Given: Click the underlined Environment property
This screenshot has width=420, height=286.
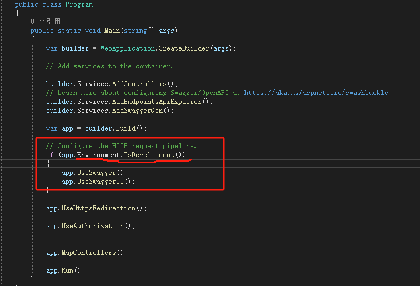Looking at the screenshot, I should click(x=98, y=155).
